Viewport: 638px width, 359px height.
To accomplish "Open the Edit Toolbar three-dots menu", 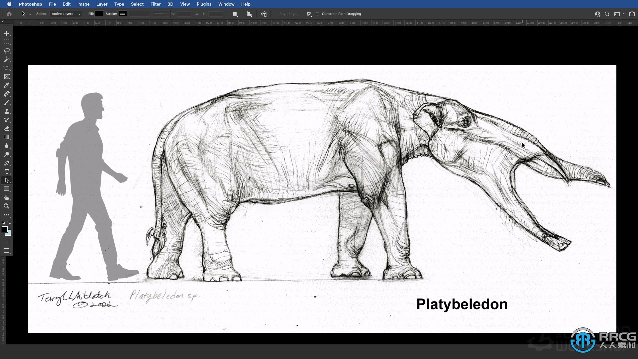I will click(7, 215).
